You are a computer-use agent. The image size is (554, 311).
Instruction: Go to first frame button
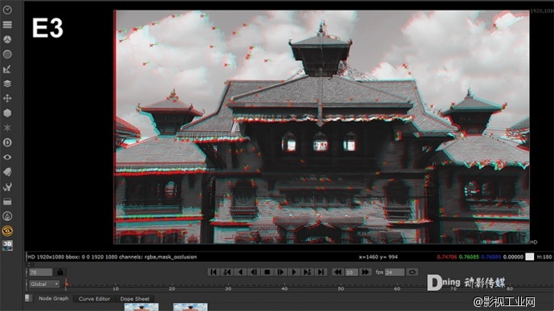[214, 272]
